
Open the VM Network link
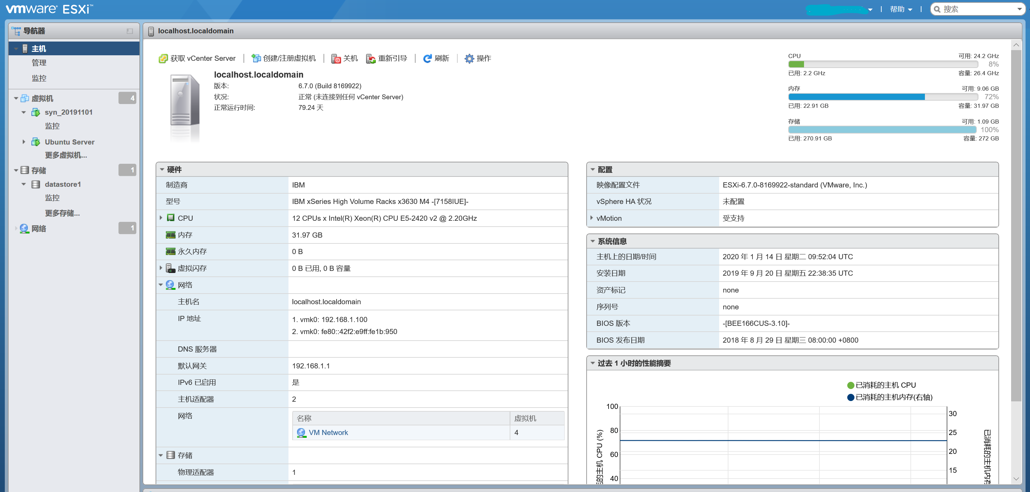click(328, 433)
